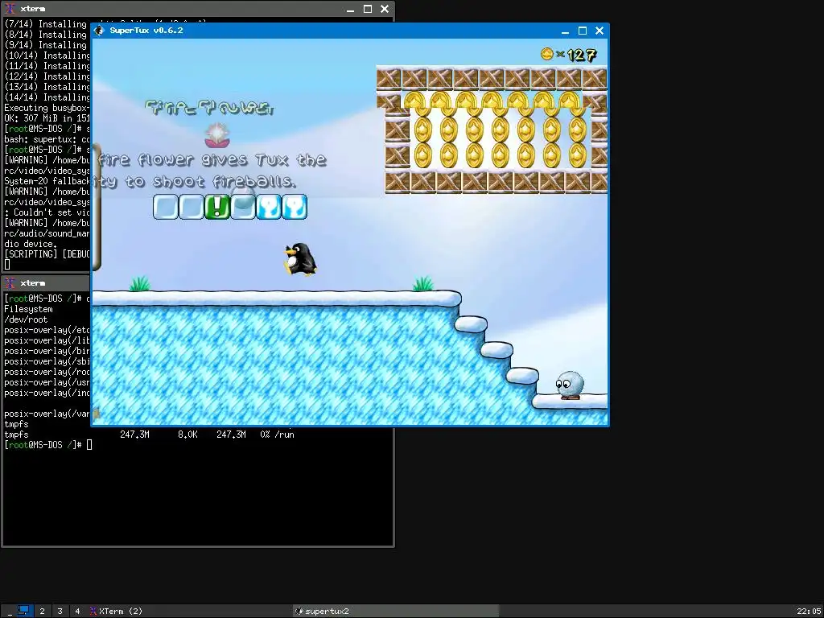Click the '(14/14) Installing' terminal line
Screen dimensions: 824x618
tap(47, 97)
